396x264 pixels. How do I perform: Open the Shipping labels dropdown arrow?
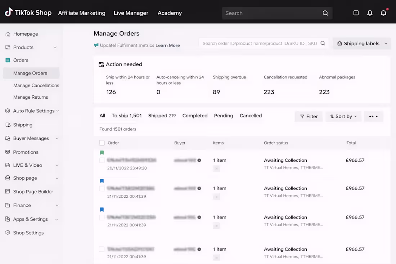coord(386,44)
